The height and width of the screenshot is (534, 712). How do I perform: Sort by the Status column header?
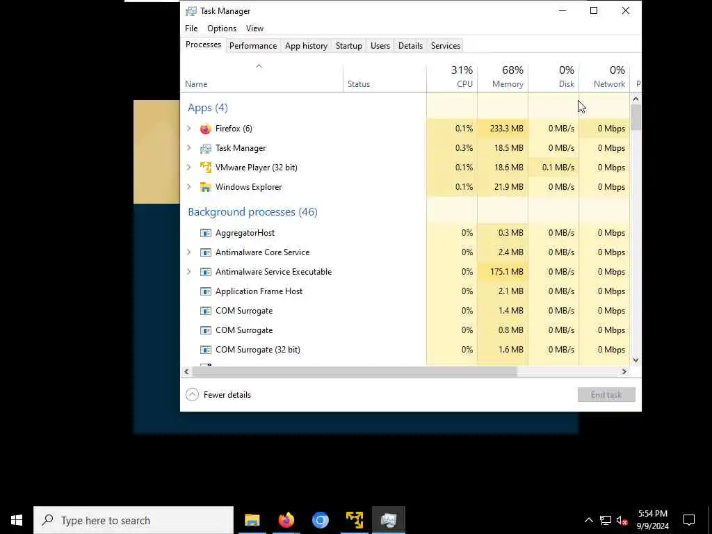tap(385, 77)
